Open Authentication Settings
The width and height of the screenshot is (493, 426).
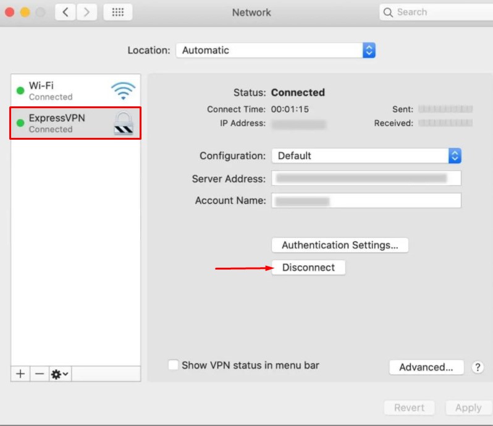tap(340, 245)
